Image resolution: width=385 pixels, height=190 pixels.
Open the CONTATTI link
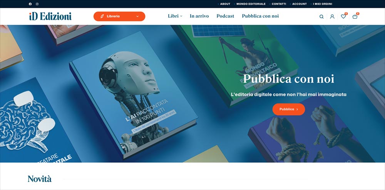pyautogui.click(x=279, y=4)
